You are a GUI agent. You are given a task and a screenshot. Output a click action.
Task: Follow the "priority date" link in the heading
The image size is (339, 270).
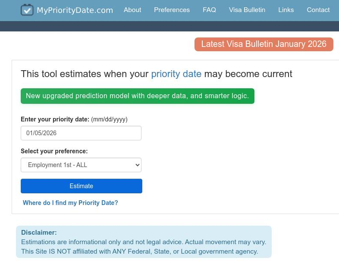[x=176, y=74]
